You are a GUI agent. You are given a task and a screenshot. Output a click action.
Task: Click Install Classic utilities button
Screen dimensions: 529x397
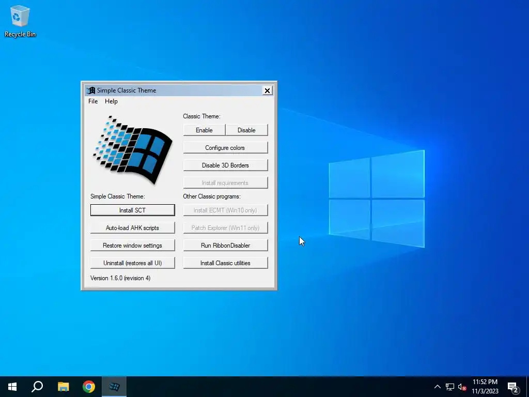225,263
